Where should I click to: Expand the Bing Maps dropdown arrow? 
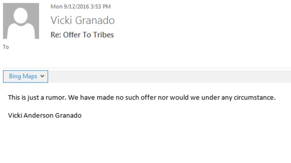(x=43, y=76)
